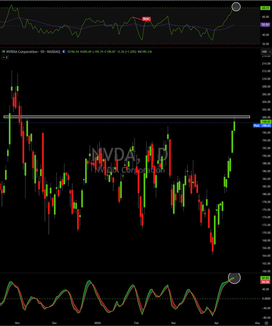This screenshot has height=326, width=272.
Task: Click the red Bear label on RSI pane
Action: tap(146, 19)
